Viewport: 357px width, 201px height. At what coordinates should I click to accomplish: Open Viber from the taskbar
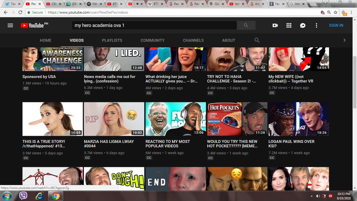23,196
